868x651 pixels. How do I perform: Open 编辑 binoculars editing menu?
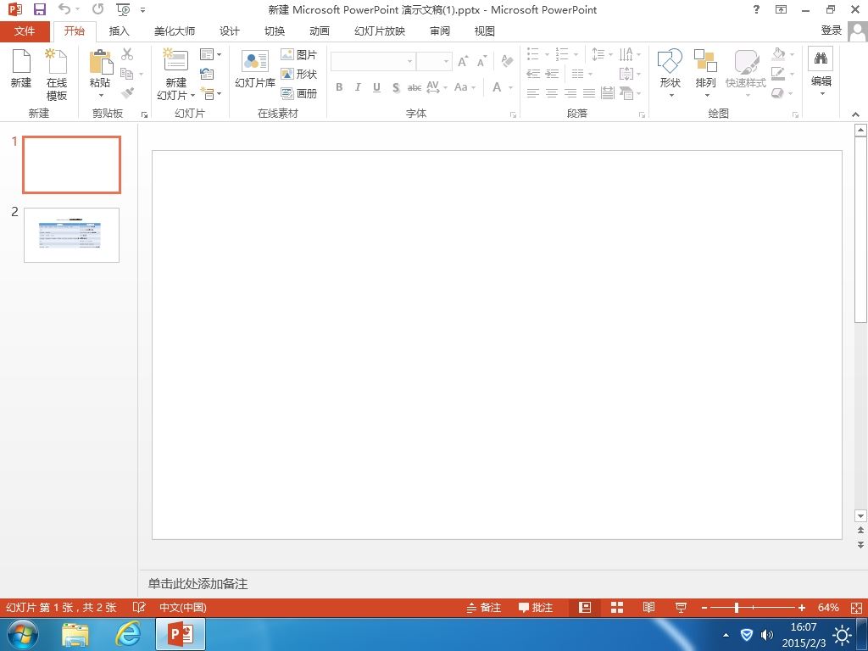821,72
